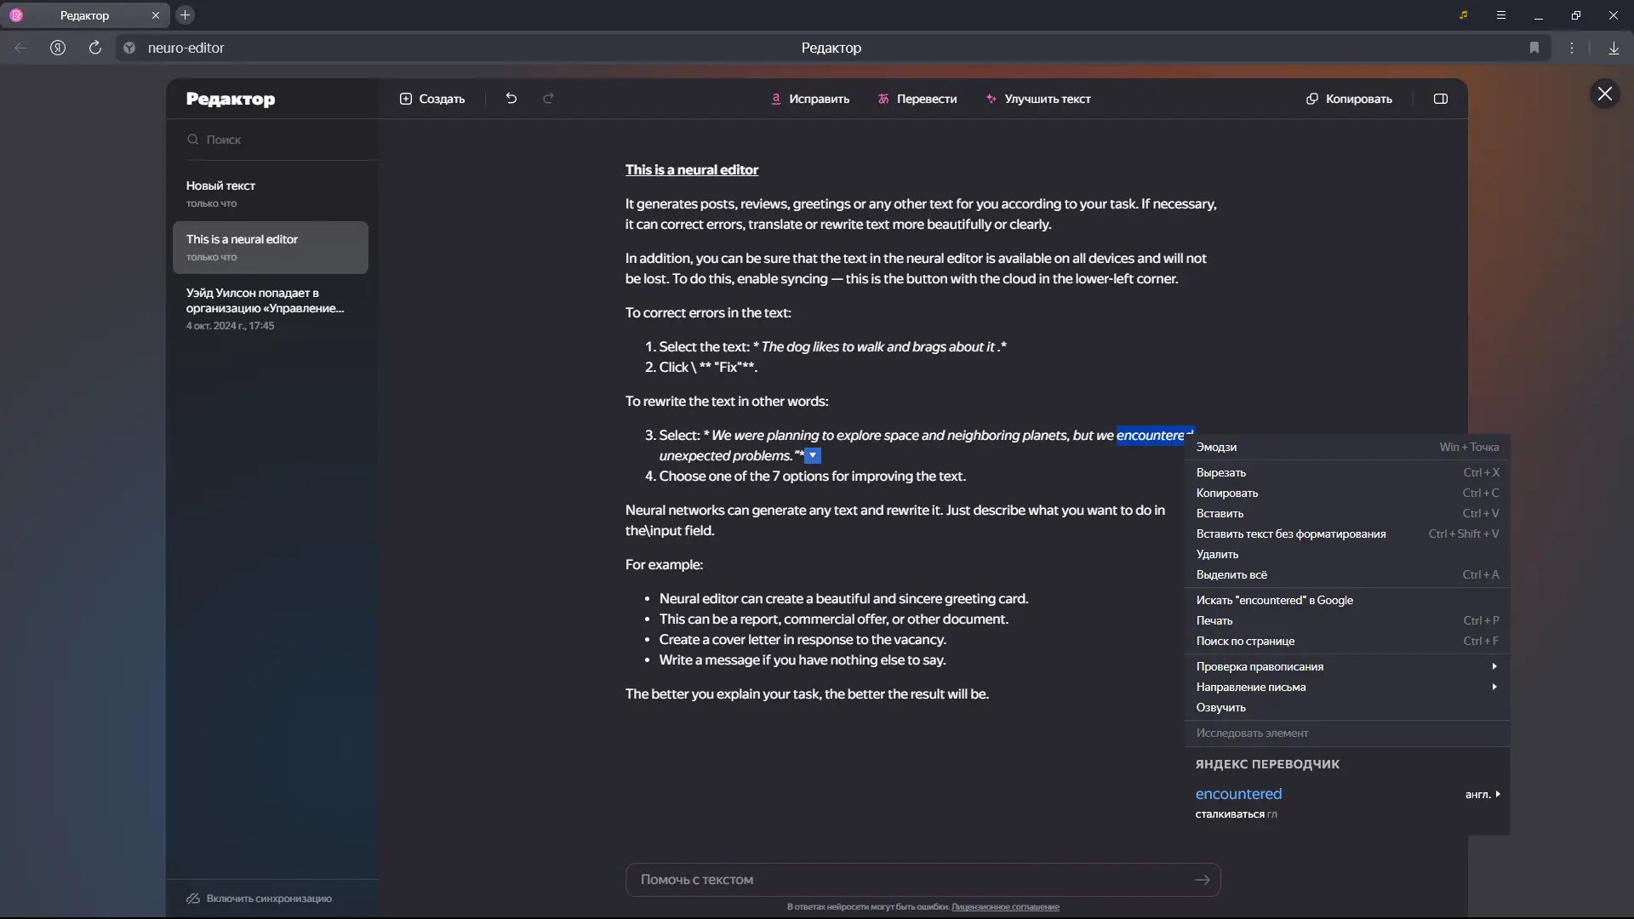Click the bookmark icon in address bar
The image size is (1634, 919).
point(1534,48)
